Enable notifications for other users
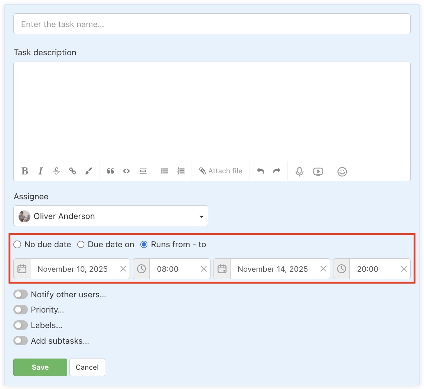 click(x=20, y=294)
